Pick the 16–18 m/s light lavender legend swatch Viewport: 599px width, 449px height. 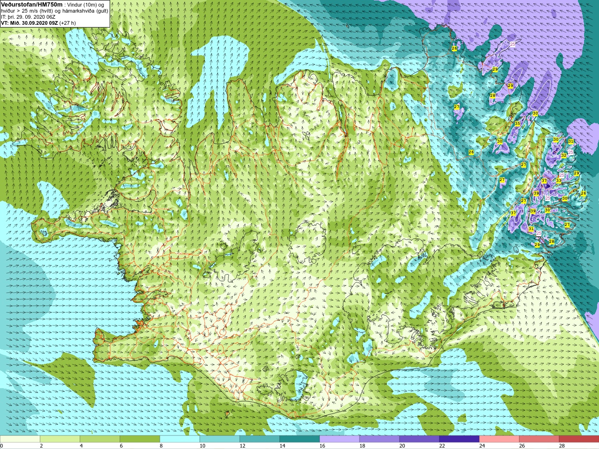[339, 439]
